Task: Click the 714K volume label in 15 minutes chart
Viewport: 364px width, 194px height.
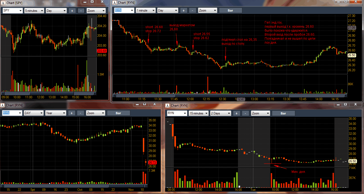Action: point(352,168)
